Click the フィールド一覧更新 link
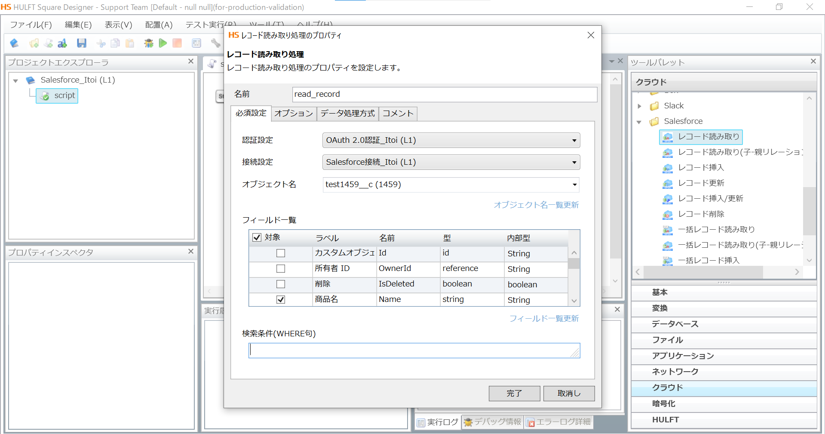825x434 pixels. click(x=544, y=318)
